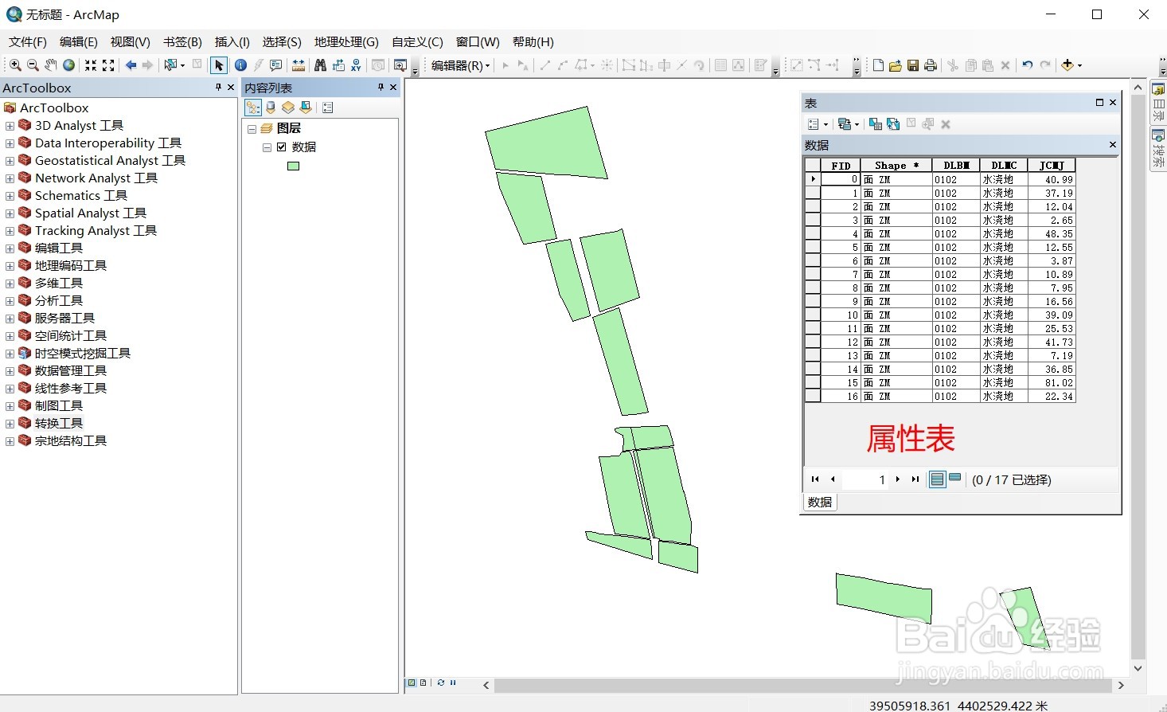The height and width of the screenshot is (712, 1167).
Task: Open the Identify tool
Action: 240,65
